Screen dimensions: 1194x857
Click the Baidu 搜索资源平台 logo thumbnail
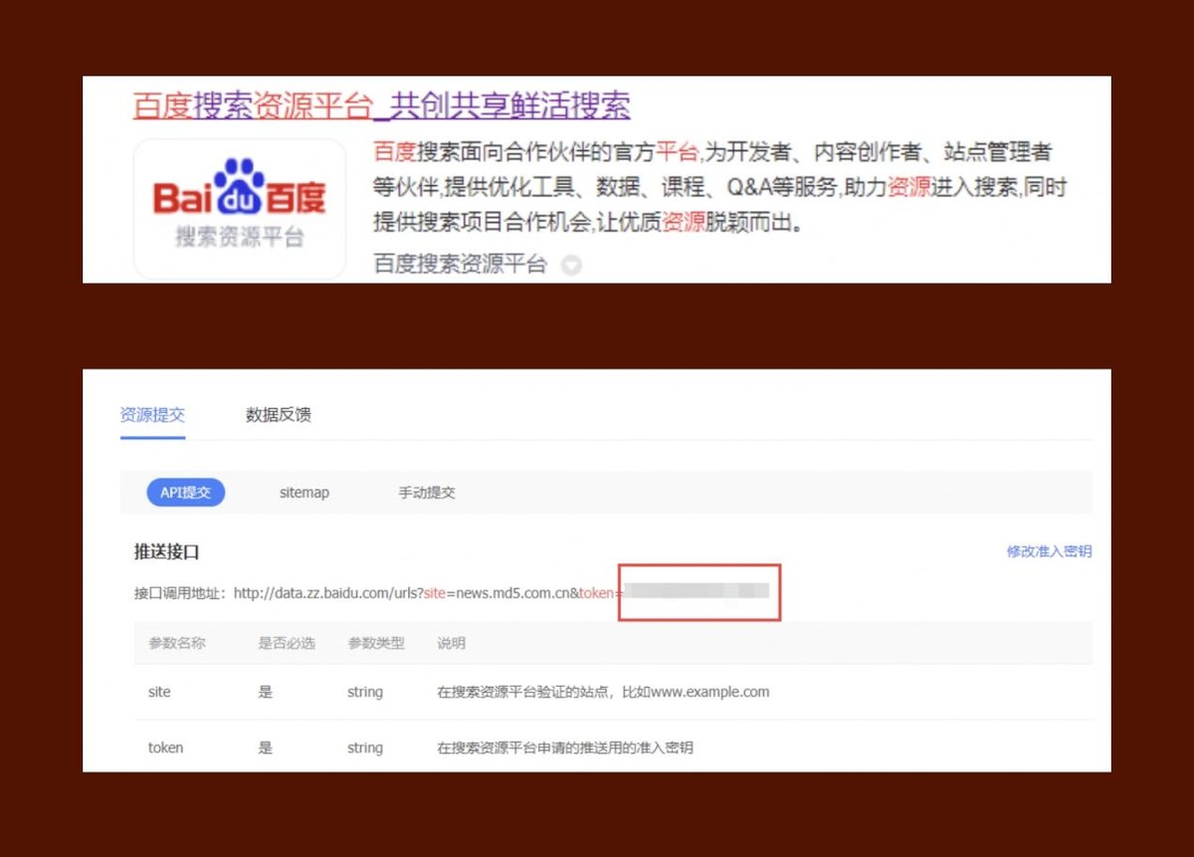click(239, 206)
